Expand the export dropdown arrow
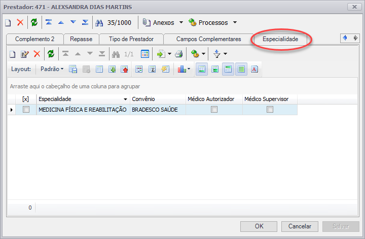Image resolution: width=365 pixels, height=239 pixels. click(x=169, y=54)
